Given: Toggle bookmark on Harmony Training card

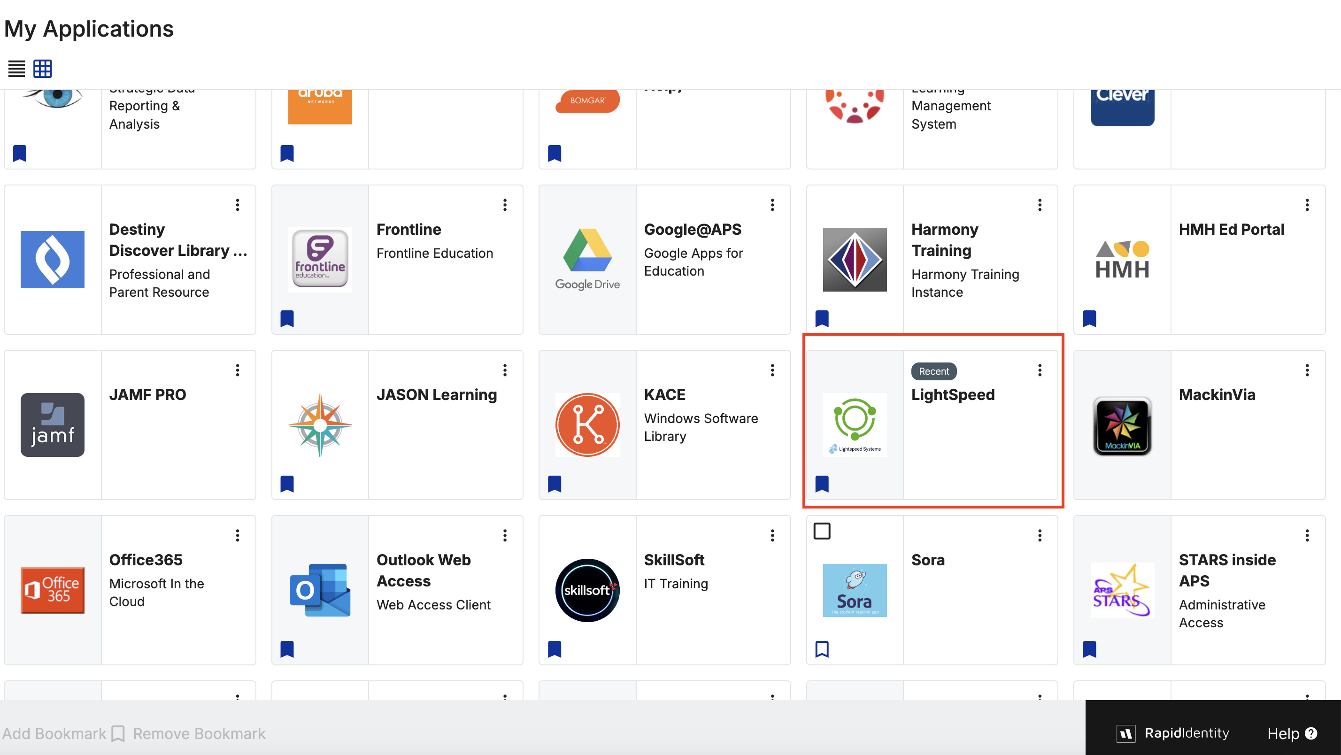Looking at the screenshot, I should [822, 319].
